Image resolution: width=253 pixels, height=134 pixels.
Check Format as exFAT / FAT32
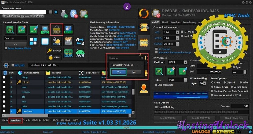(x=212, y=95)
